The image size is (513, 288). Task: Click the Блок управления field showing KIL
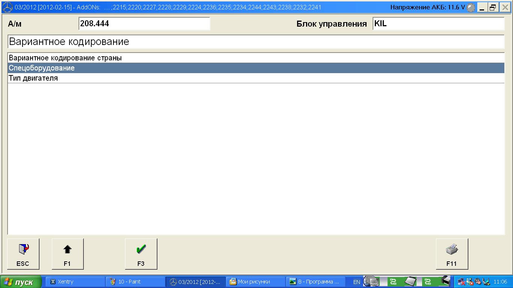click(438, 24)
